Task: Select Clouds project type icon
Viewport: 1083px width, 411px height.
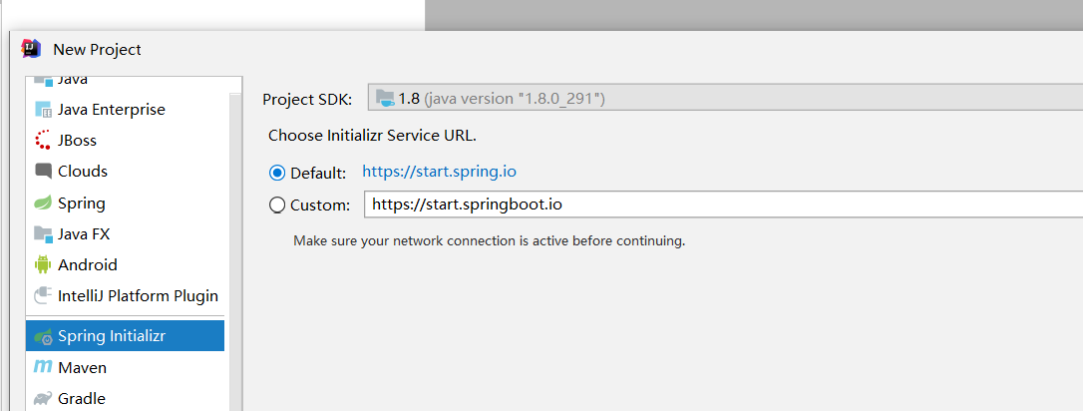Action: [43, 171]
